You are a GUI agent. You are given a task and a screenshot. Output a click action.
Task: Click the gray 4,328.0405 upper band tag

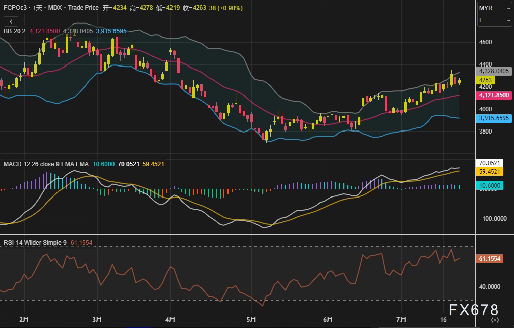tap(494, 72)
